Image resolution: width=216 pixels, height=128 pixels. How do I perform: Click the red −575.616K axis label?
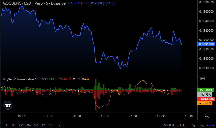tap(206, 99)
